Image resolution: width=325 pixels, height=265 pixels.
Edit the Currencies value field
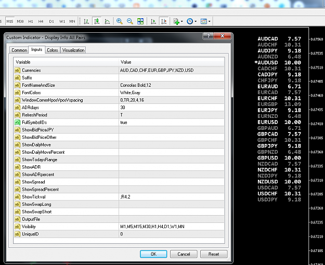172,70
